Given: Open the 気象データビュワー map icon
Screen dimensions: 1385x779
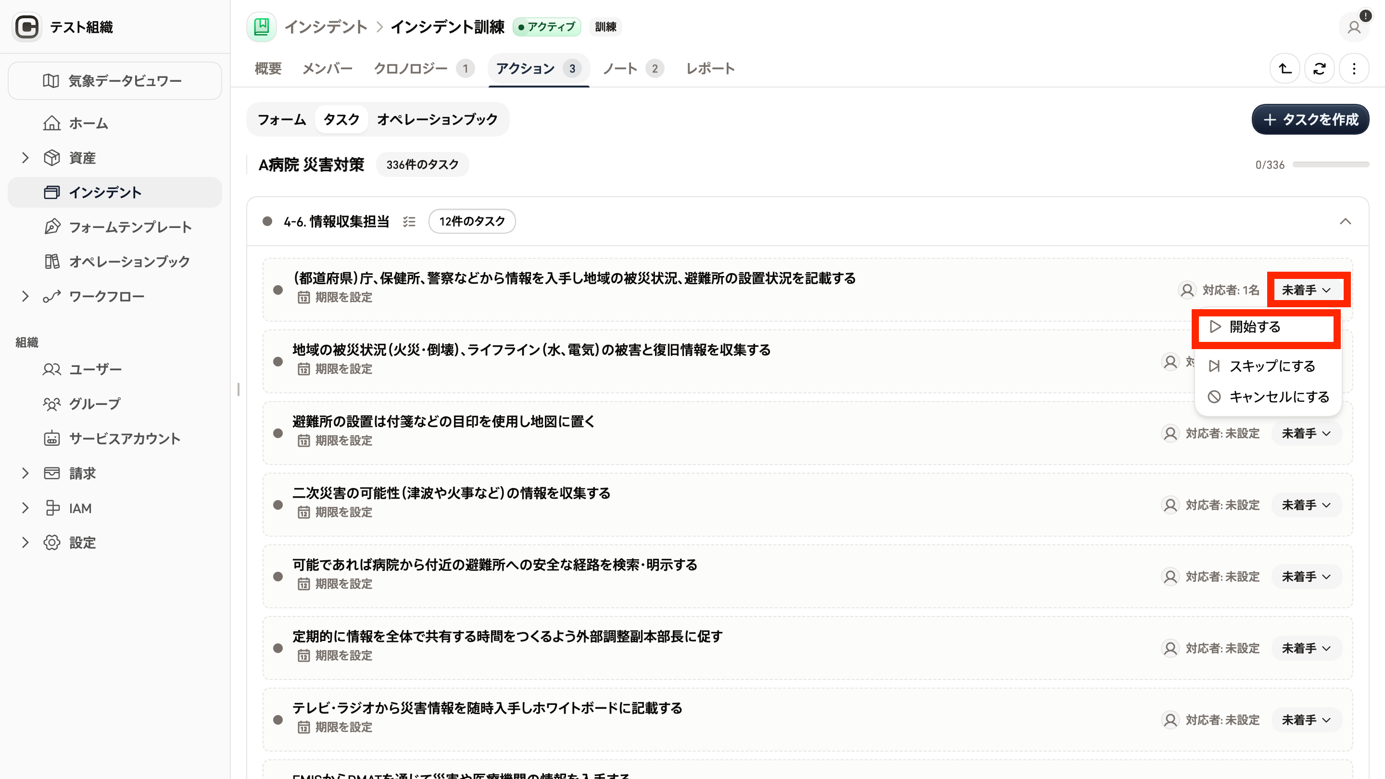Looking at the screenshot, I should tap(51, 81).
